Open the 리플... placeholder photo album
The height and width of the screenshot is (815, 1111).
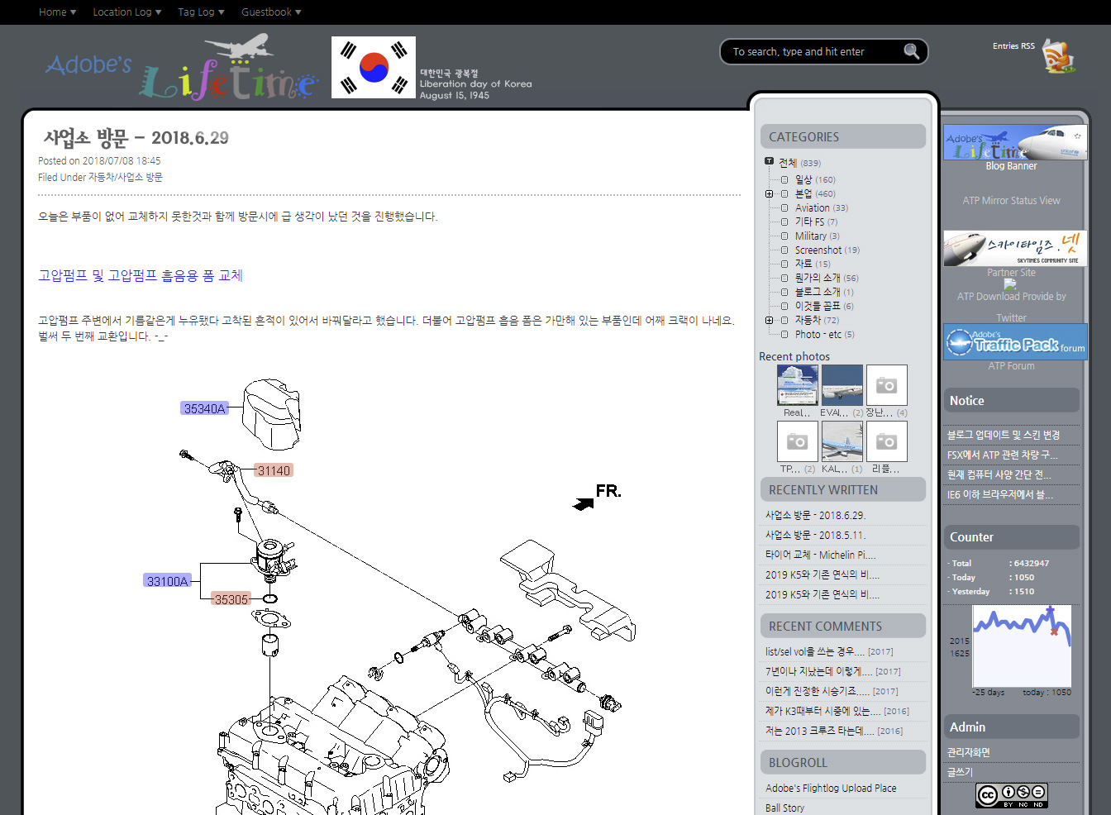(x=887, y=441)
